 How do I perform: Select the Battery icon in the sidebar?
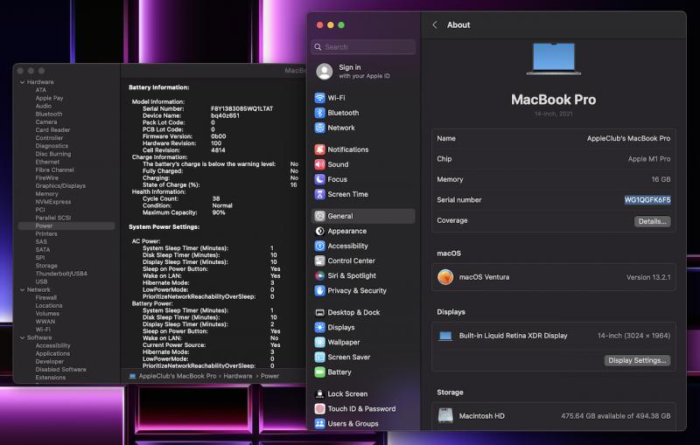coord(319,372)
